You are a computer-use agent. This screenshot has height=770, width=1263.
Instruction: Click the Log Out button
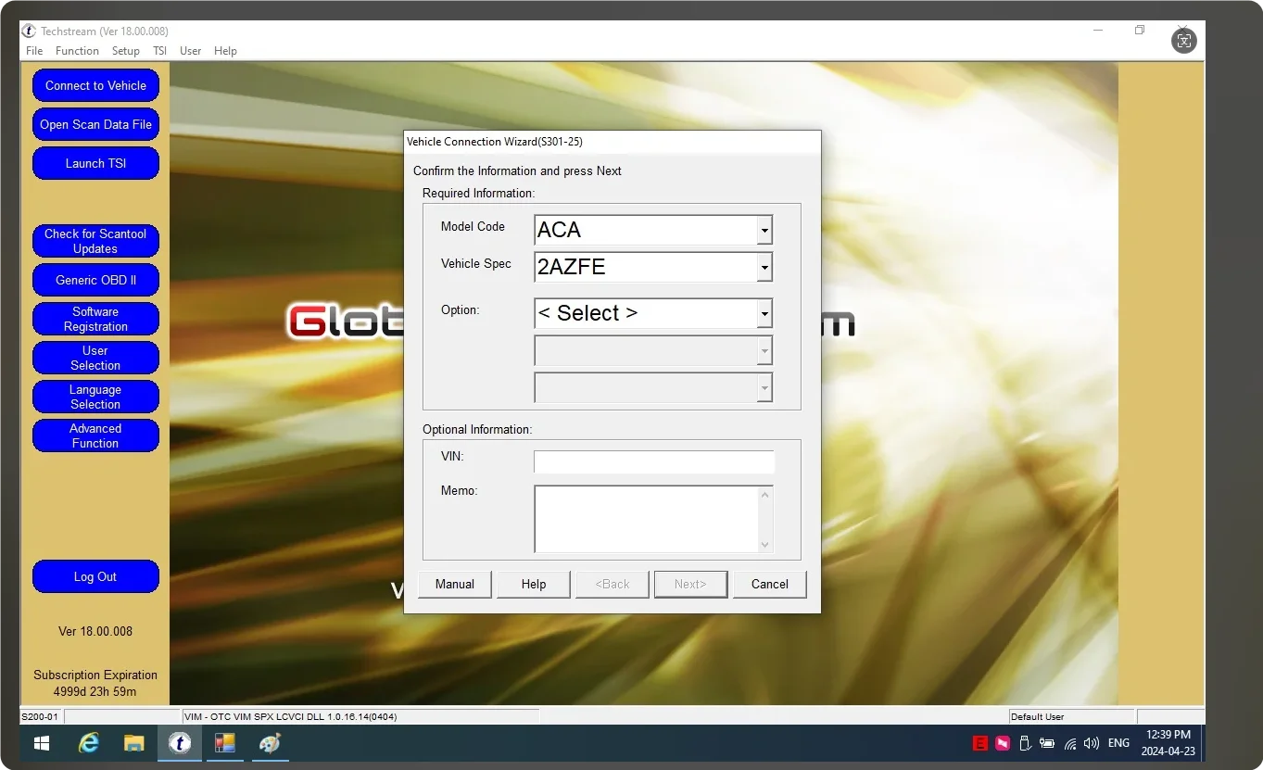pos(95,576)
